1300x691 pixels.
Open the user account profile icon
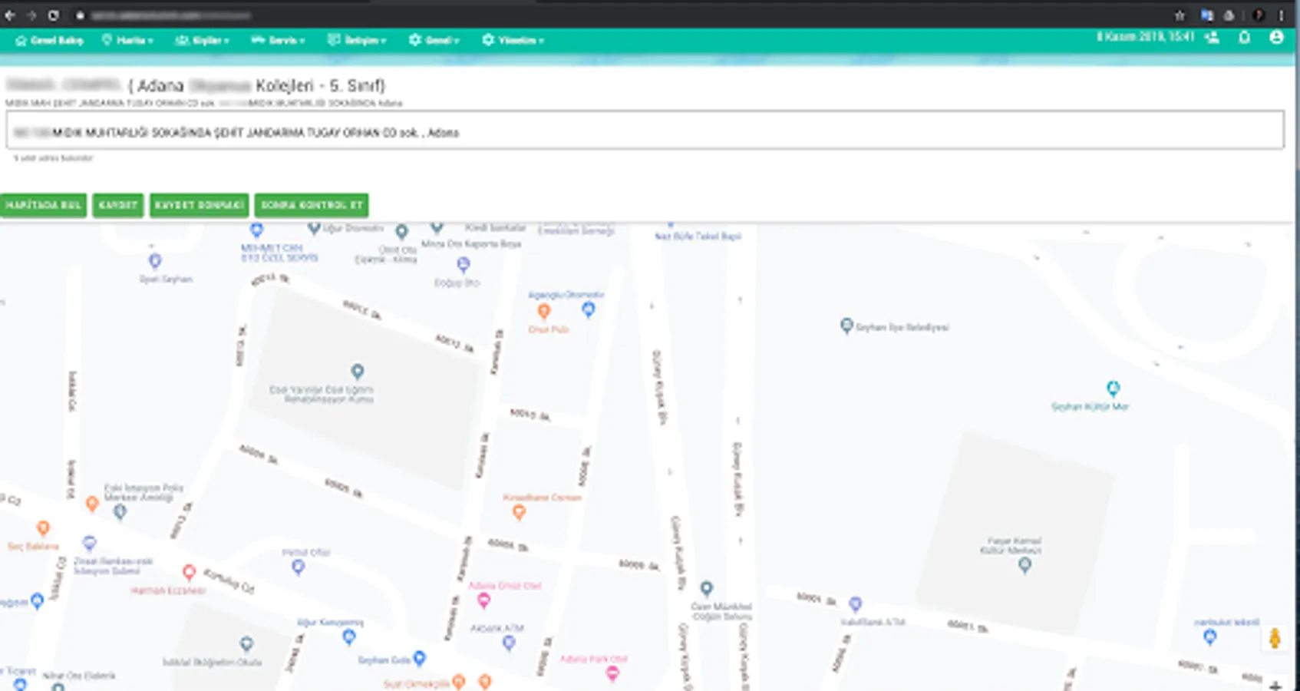[1276, 37]
